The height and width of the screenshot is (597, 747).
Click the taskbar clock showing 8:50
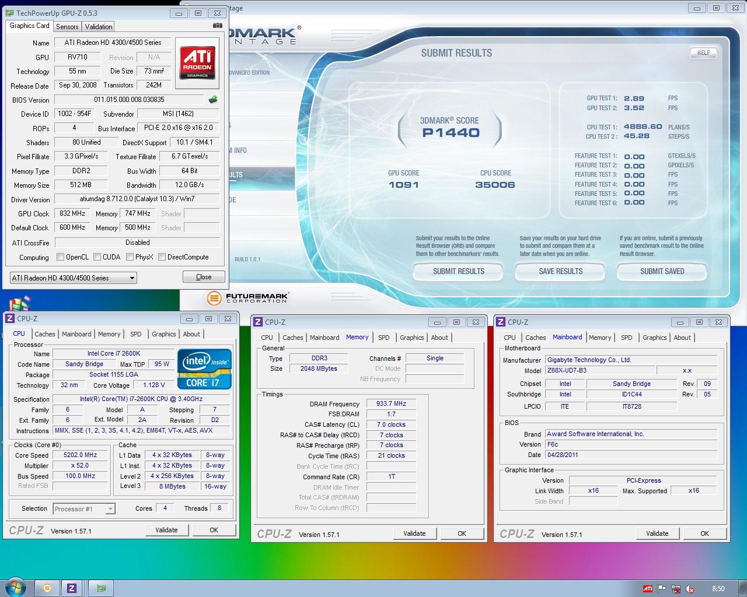(x=718, y=589)
